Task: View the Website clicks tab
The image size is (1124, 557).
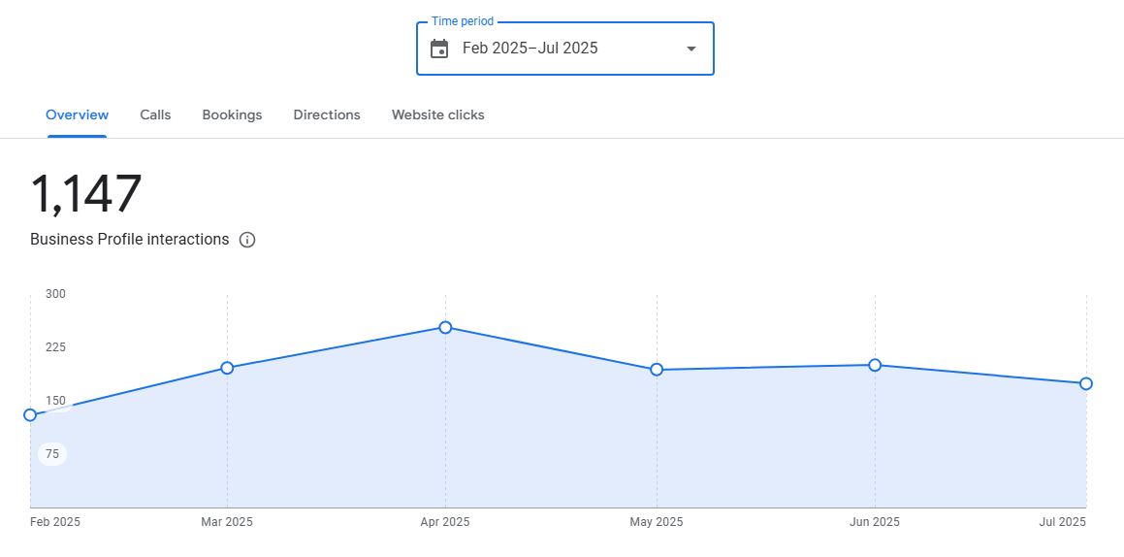Action: click(437, 115)
